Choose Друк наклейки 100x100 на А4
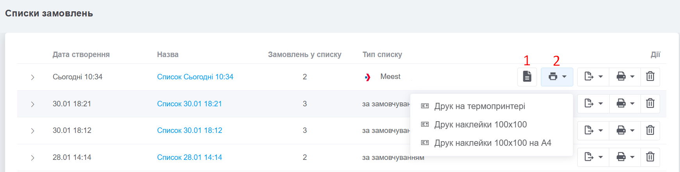Image resolution: width=680 pixels, height=172 pixels. tap(492, 143)
